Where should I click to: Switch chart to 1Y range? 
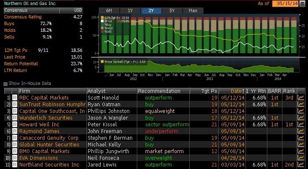coord(130,10)
